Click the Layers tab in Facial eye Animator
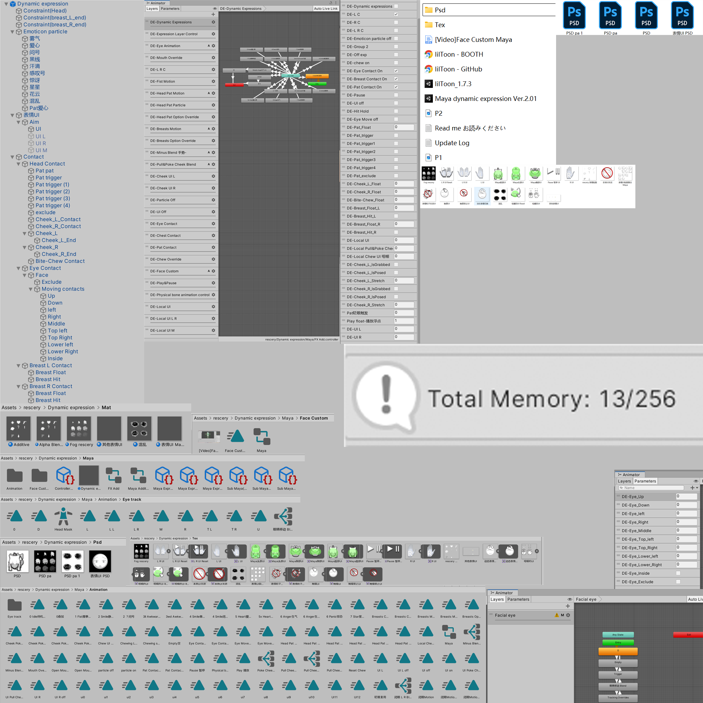 click(496, 599)
